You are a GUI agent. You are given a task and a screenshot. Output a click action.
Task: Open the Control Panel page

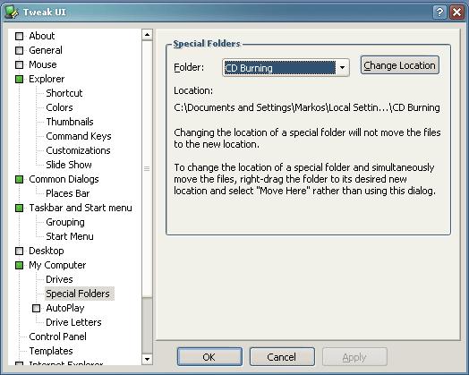click(x=57, y=337)
